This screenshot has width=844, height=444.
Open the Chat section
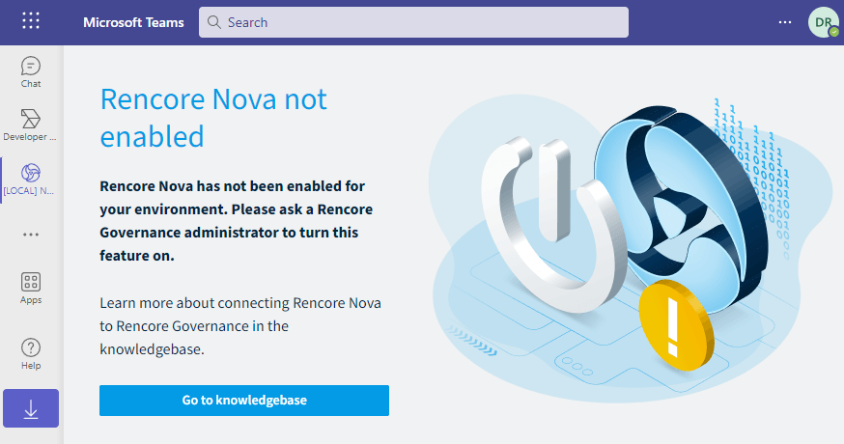pyautogui.click(x=31, y=72)
